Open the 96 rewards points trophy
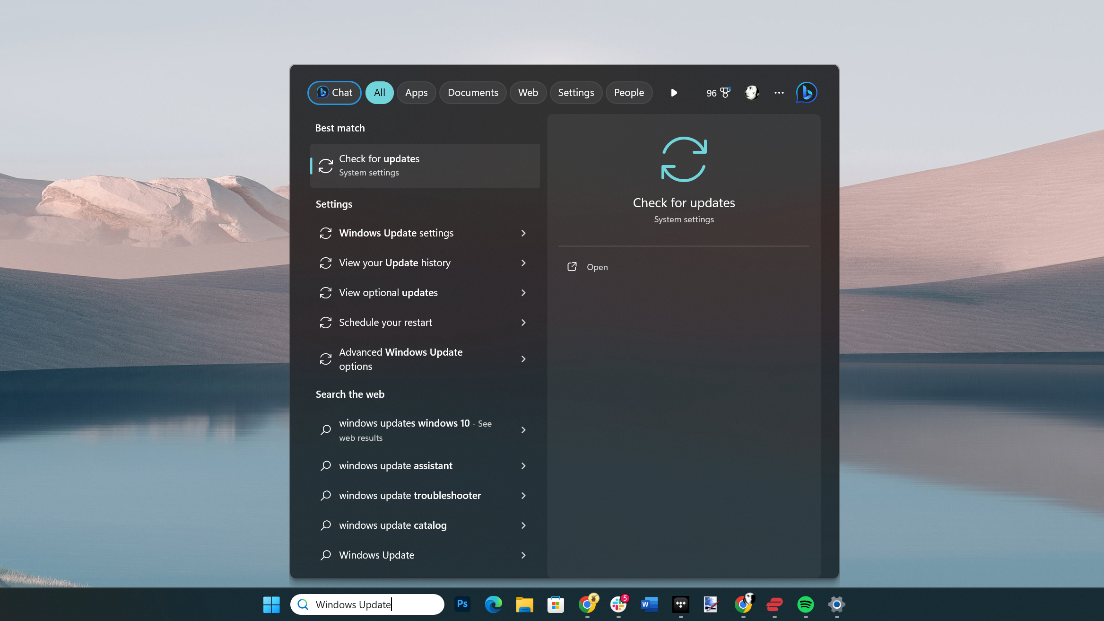The image size is (1104, 621). pos(718,93)
